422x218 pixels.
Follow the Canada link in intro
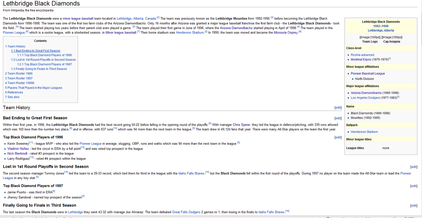coord(151,19)
